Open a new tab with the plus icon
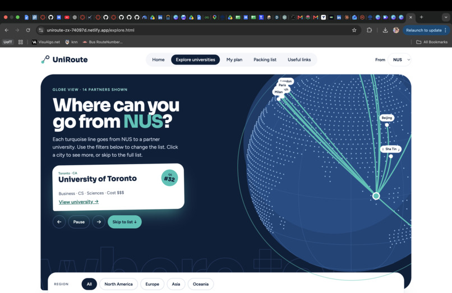 tap(421, 17)
